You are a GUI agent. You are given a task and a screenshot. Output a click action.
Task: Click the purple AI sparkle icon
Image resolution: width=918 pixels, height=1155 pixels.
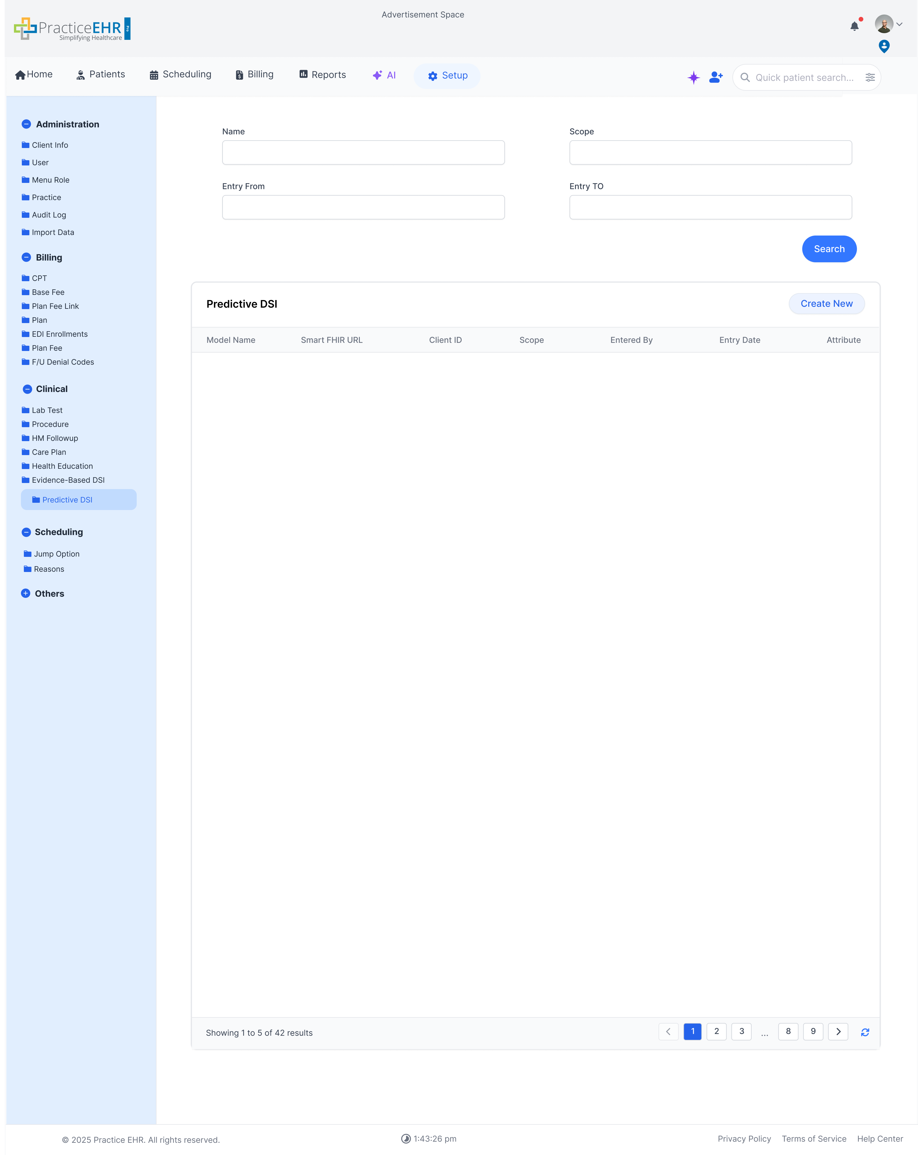(x=693, y=78)
